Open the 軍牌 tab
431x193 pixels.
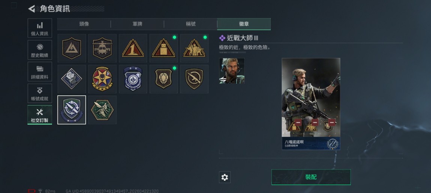pos(137,24)
